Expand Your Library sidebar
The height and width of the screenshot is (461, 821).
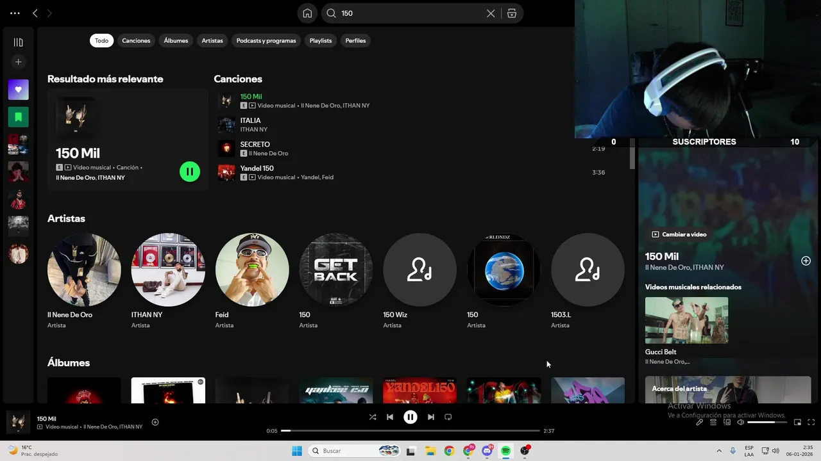[18, 42]
